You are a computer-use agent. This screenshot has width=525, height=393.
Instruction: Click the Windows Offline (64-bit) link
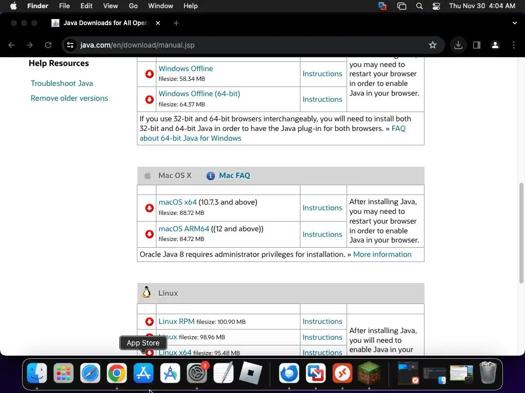[x=199, y=94]
